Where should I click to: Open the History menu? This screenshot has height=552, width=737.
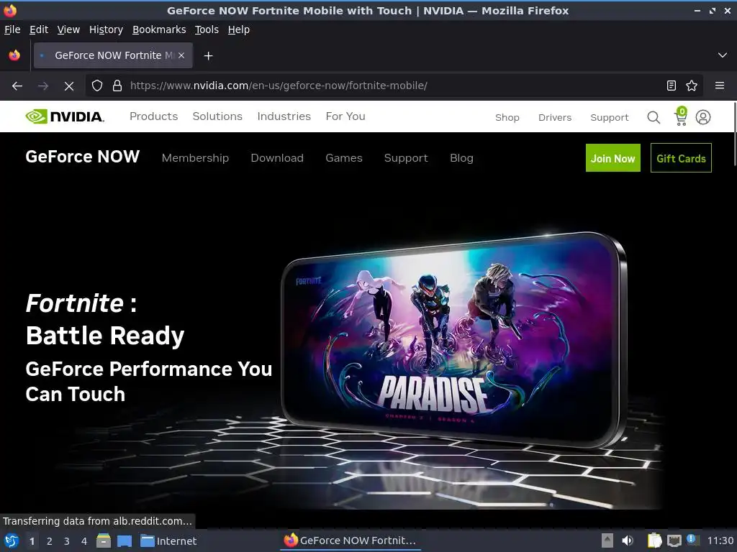(107, 29)
